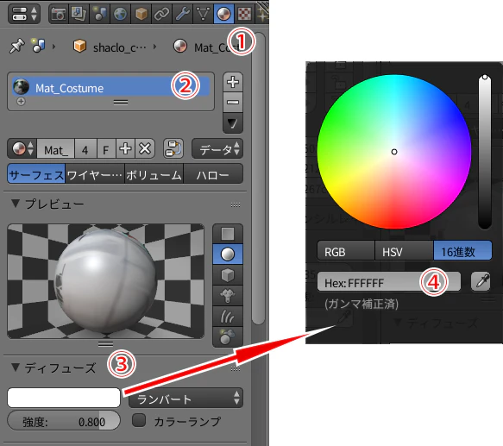The image size is (503, 446).
Task: Activate the eyedropper color sampler
Action: (x=481, y=282)
